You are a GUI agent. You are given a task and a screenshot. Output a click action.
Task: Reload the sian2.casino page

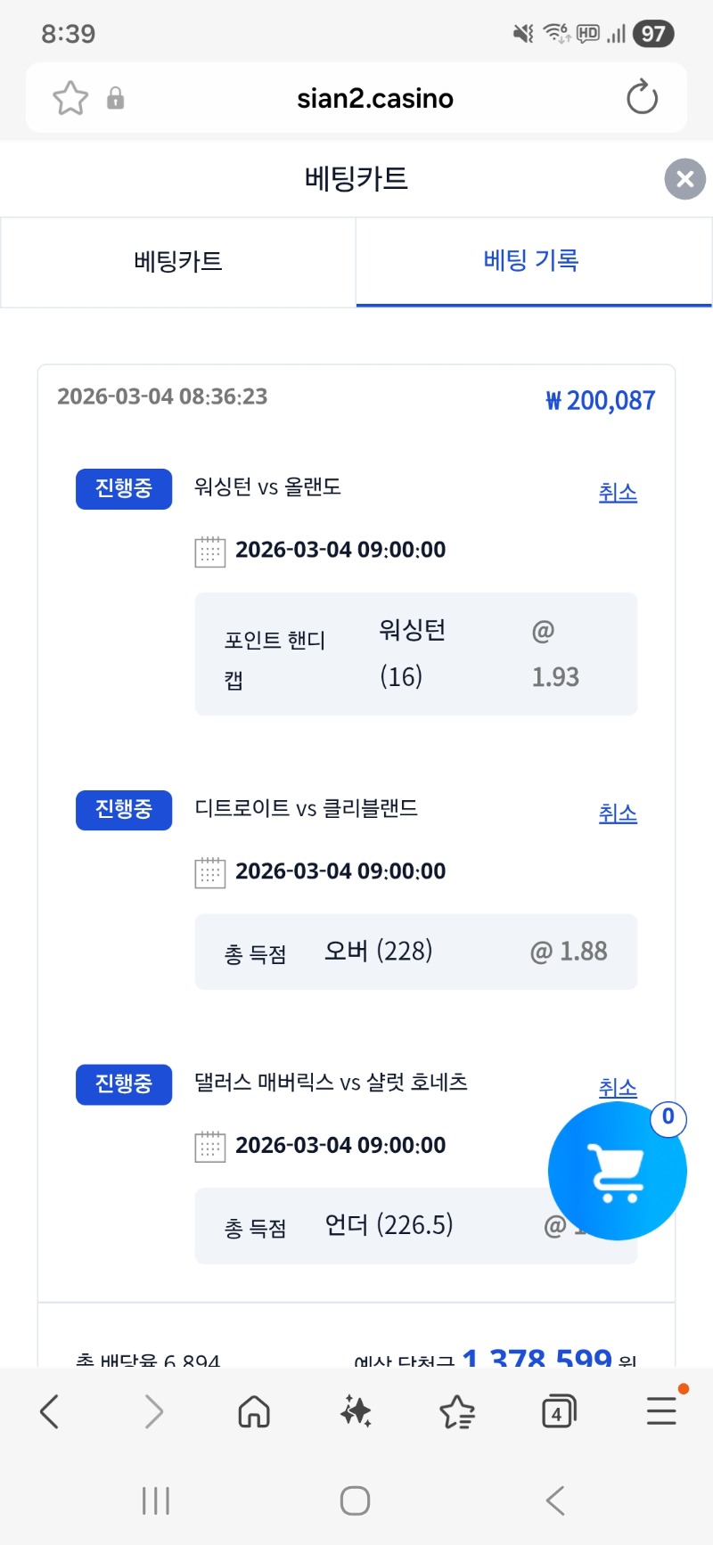[x=642, y=98]
